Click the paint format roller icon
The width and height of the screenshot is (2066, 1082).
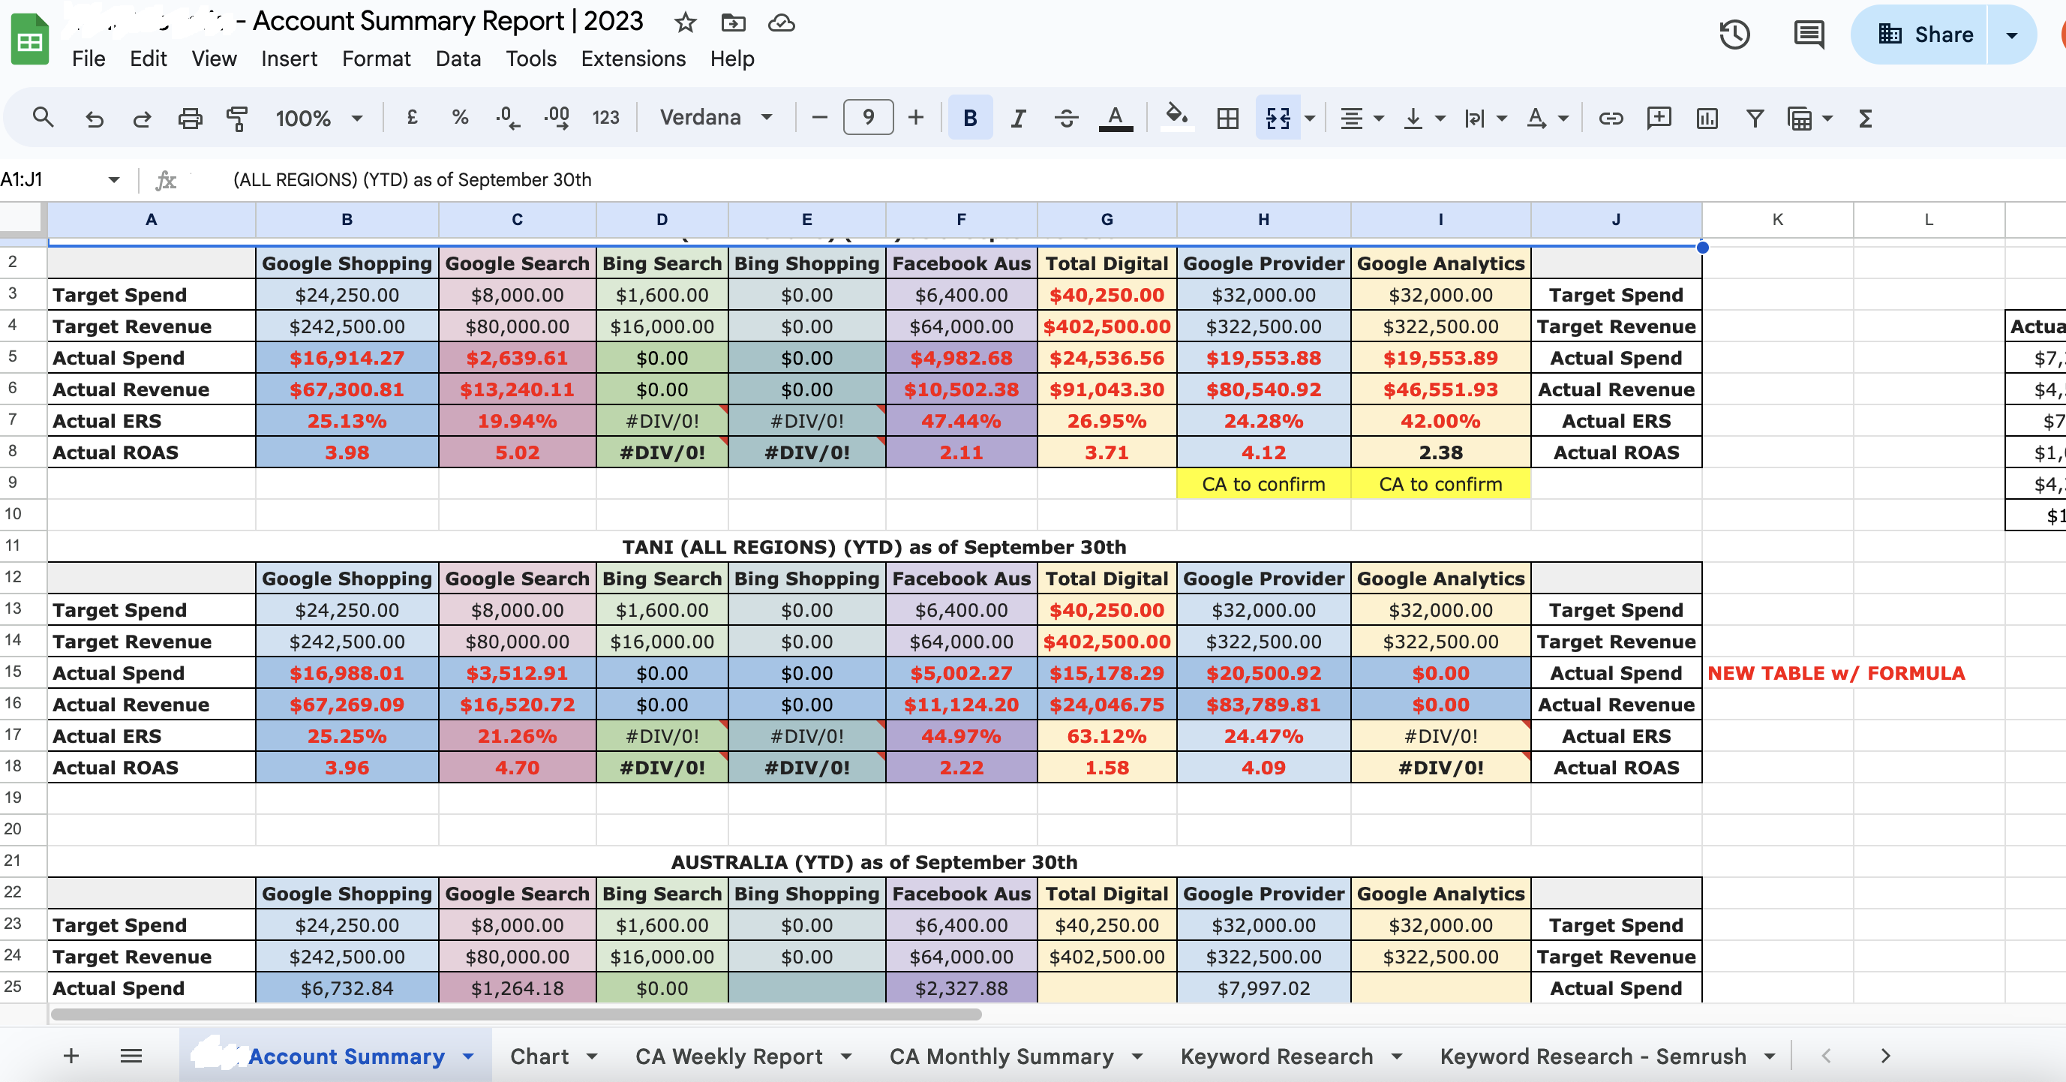tap(236, 119)
